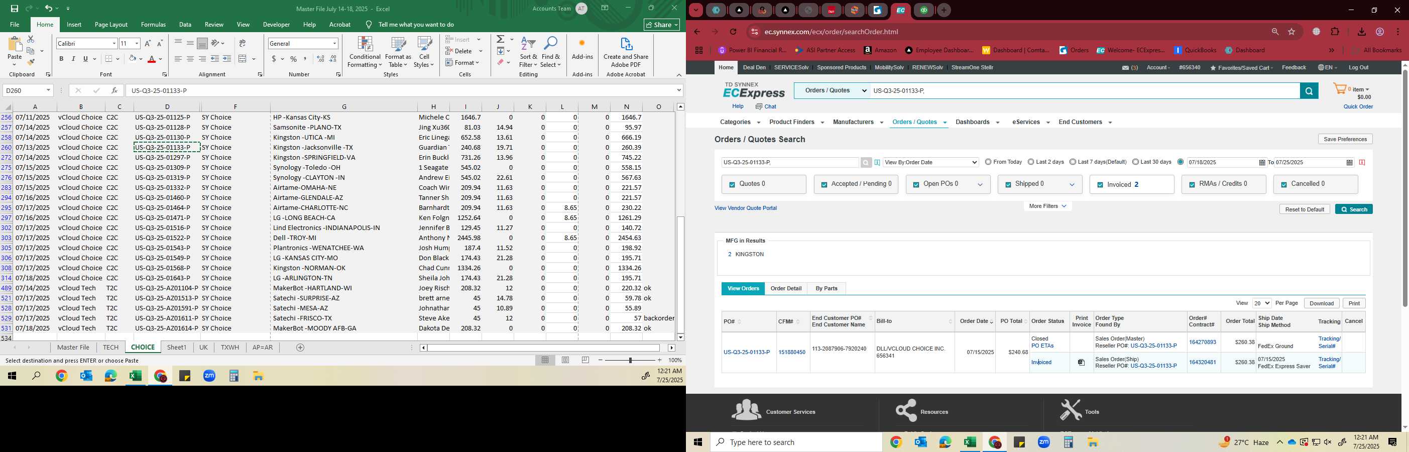Screen dimensions: 1409x452
Task: Click the Save Preferences button
Action: tap(1345, 139)
